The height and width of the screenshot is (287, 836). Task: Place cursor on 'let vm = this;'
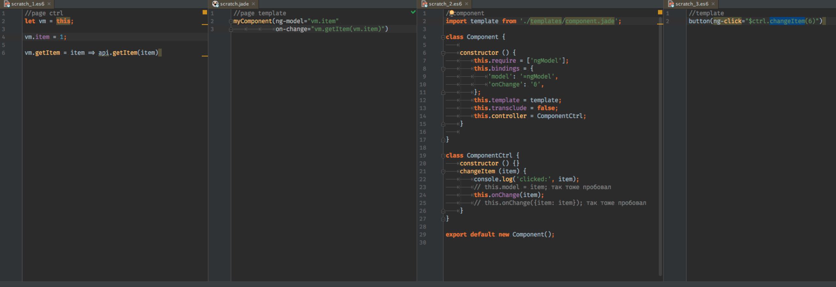(x=49, y=21)
